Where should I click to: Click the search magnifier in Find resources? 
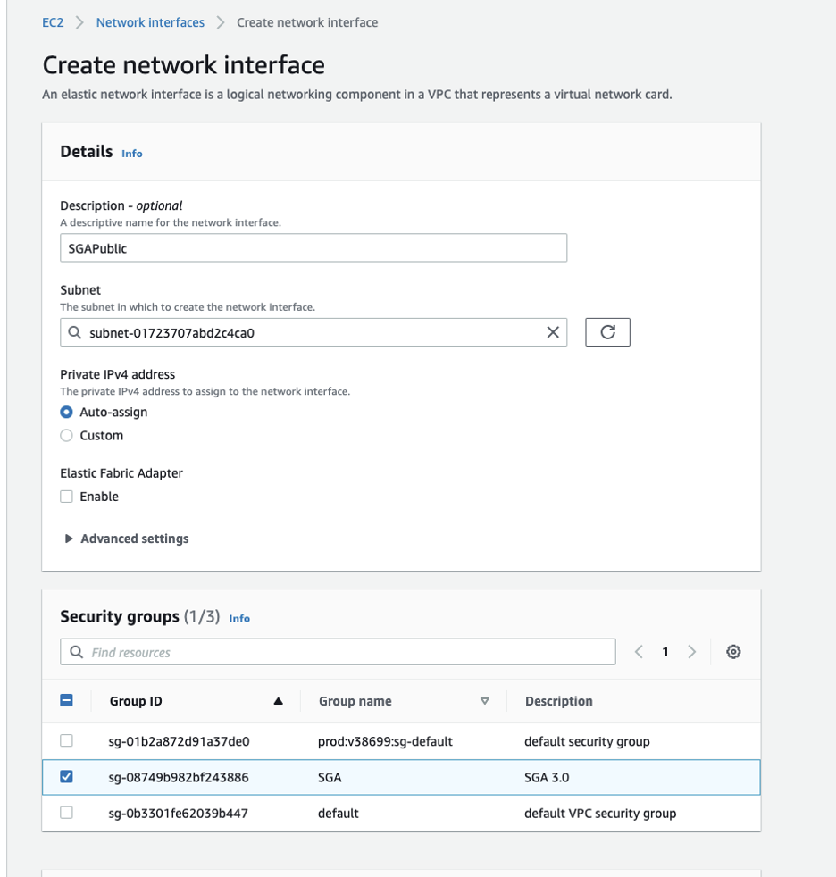[x=75, y=652]
